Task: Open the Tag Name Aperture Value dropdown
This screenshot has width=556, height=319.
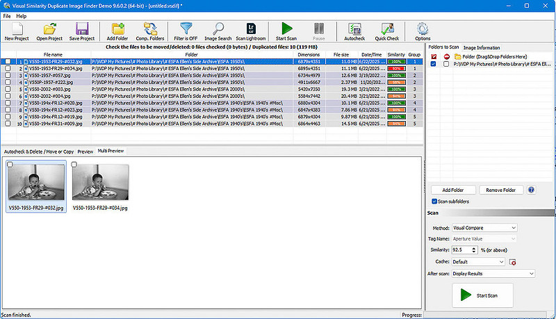Action: tap(484, 239)
